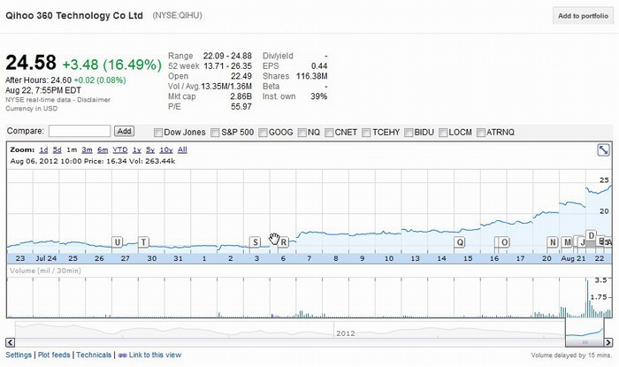Click the timeline scrollbar left arrow

click(x=11, y=341)
